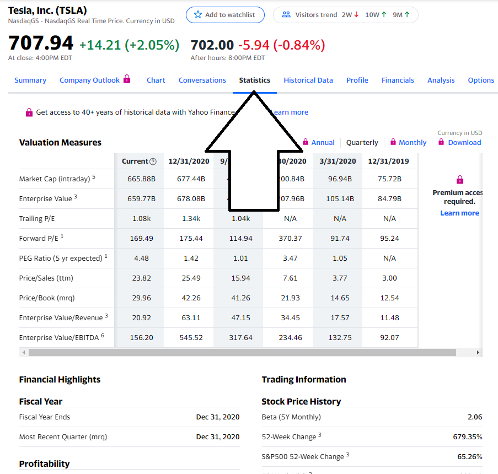Click the Most Recent Quarter (mrq) label
This screenshot has width=498, height=474.
63,437
